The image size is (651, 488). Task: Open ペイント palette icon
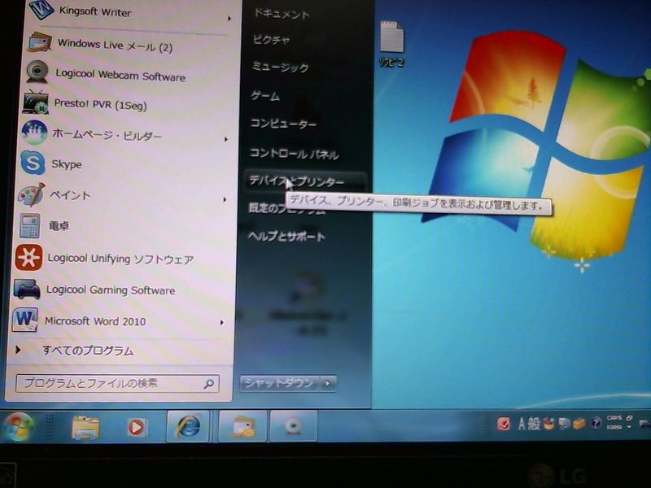pyautogui.click(x=31, y=194)
